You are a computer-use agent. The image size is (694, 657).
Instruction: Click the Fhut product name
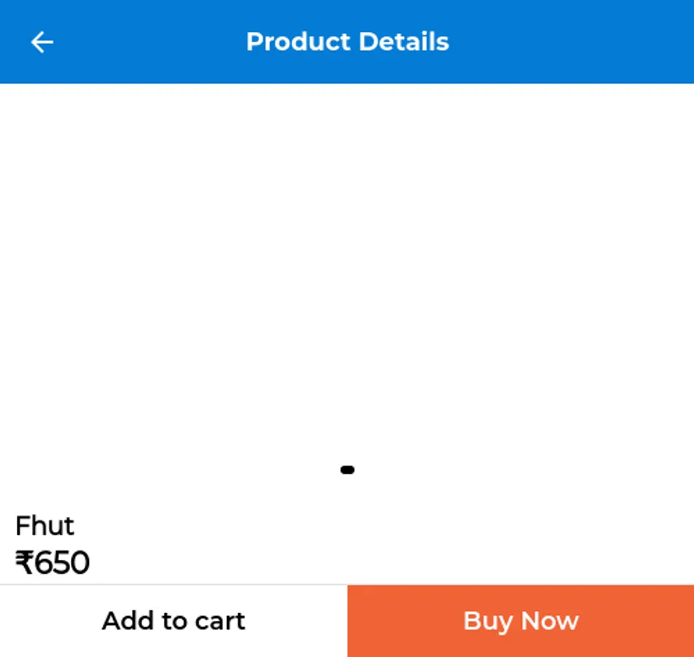[45, 526]
